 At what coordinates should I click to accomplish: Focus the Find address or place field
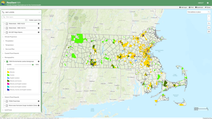pyautogui.click(x=197, y=12)
